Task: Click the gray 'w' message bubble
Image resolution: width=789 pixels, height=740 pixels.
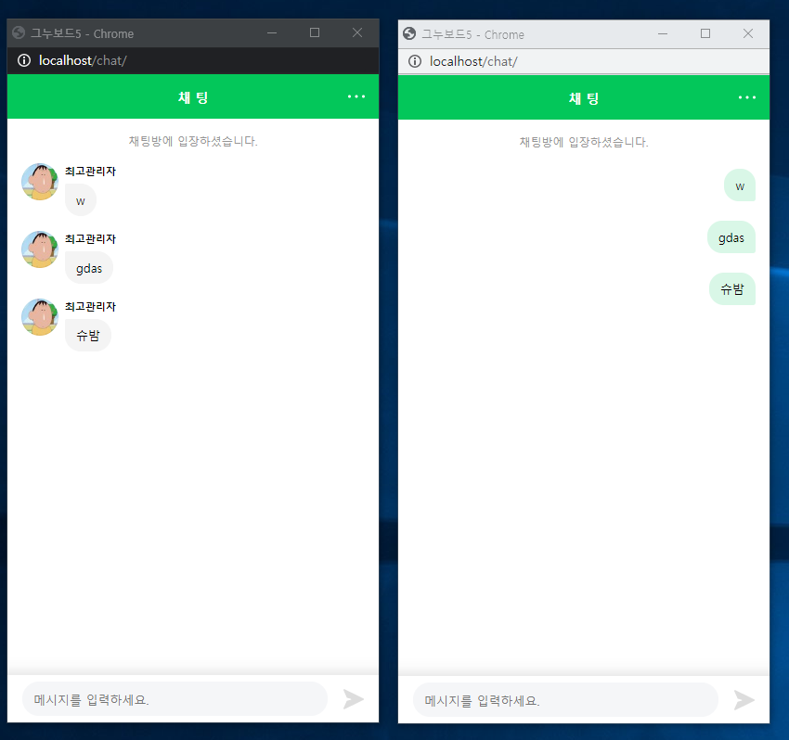Action: coord(81,200)
